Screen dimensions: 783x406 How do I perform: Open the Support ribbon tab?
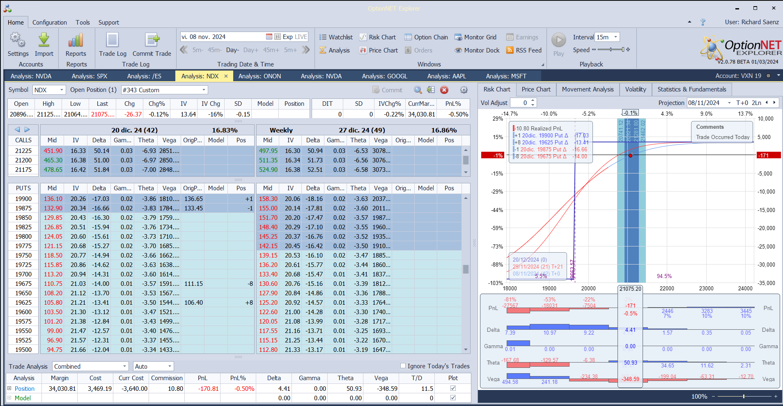pos(108,23)
